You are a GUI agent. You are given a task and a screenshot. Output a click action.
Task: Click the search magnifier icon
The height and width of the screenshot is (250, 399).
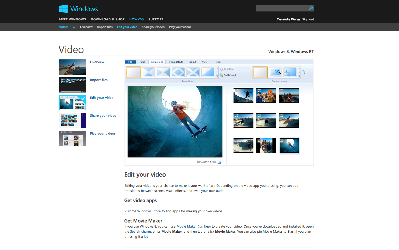(310, 8)
